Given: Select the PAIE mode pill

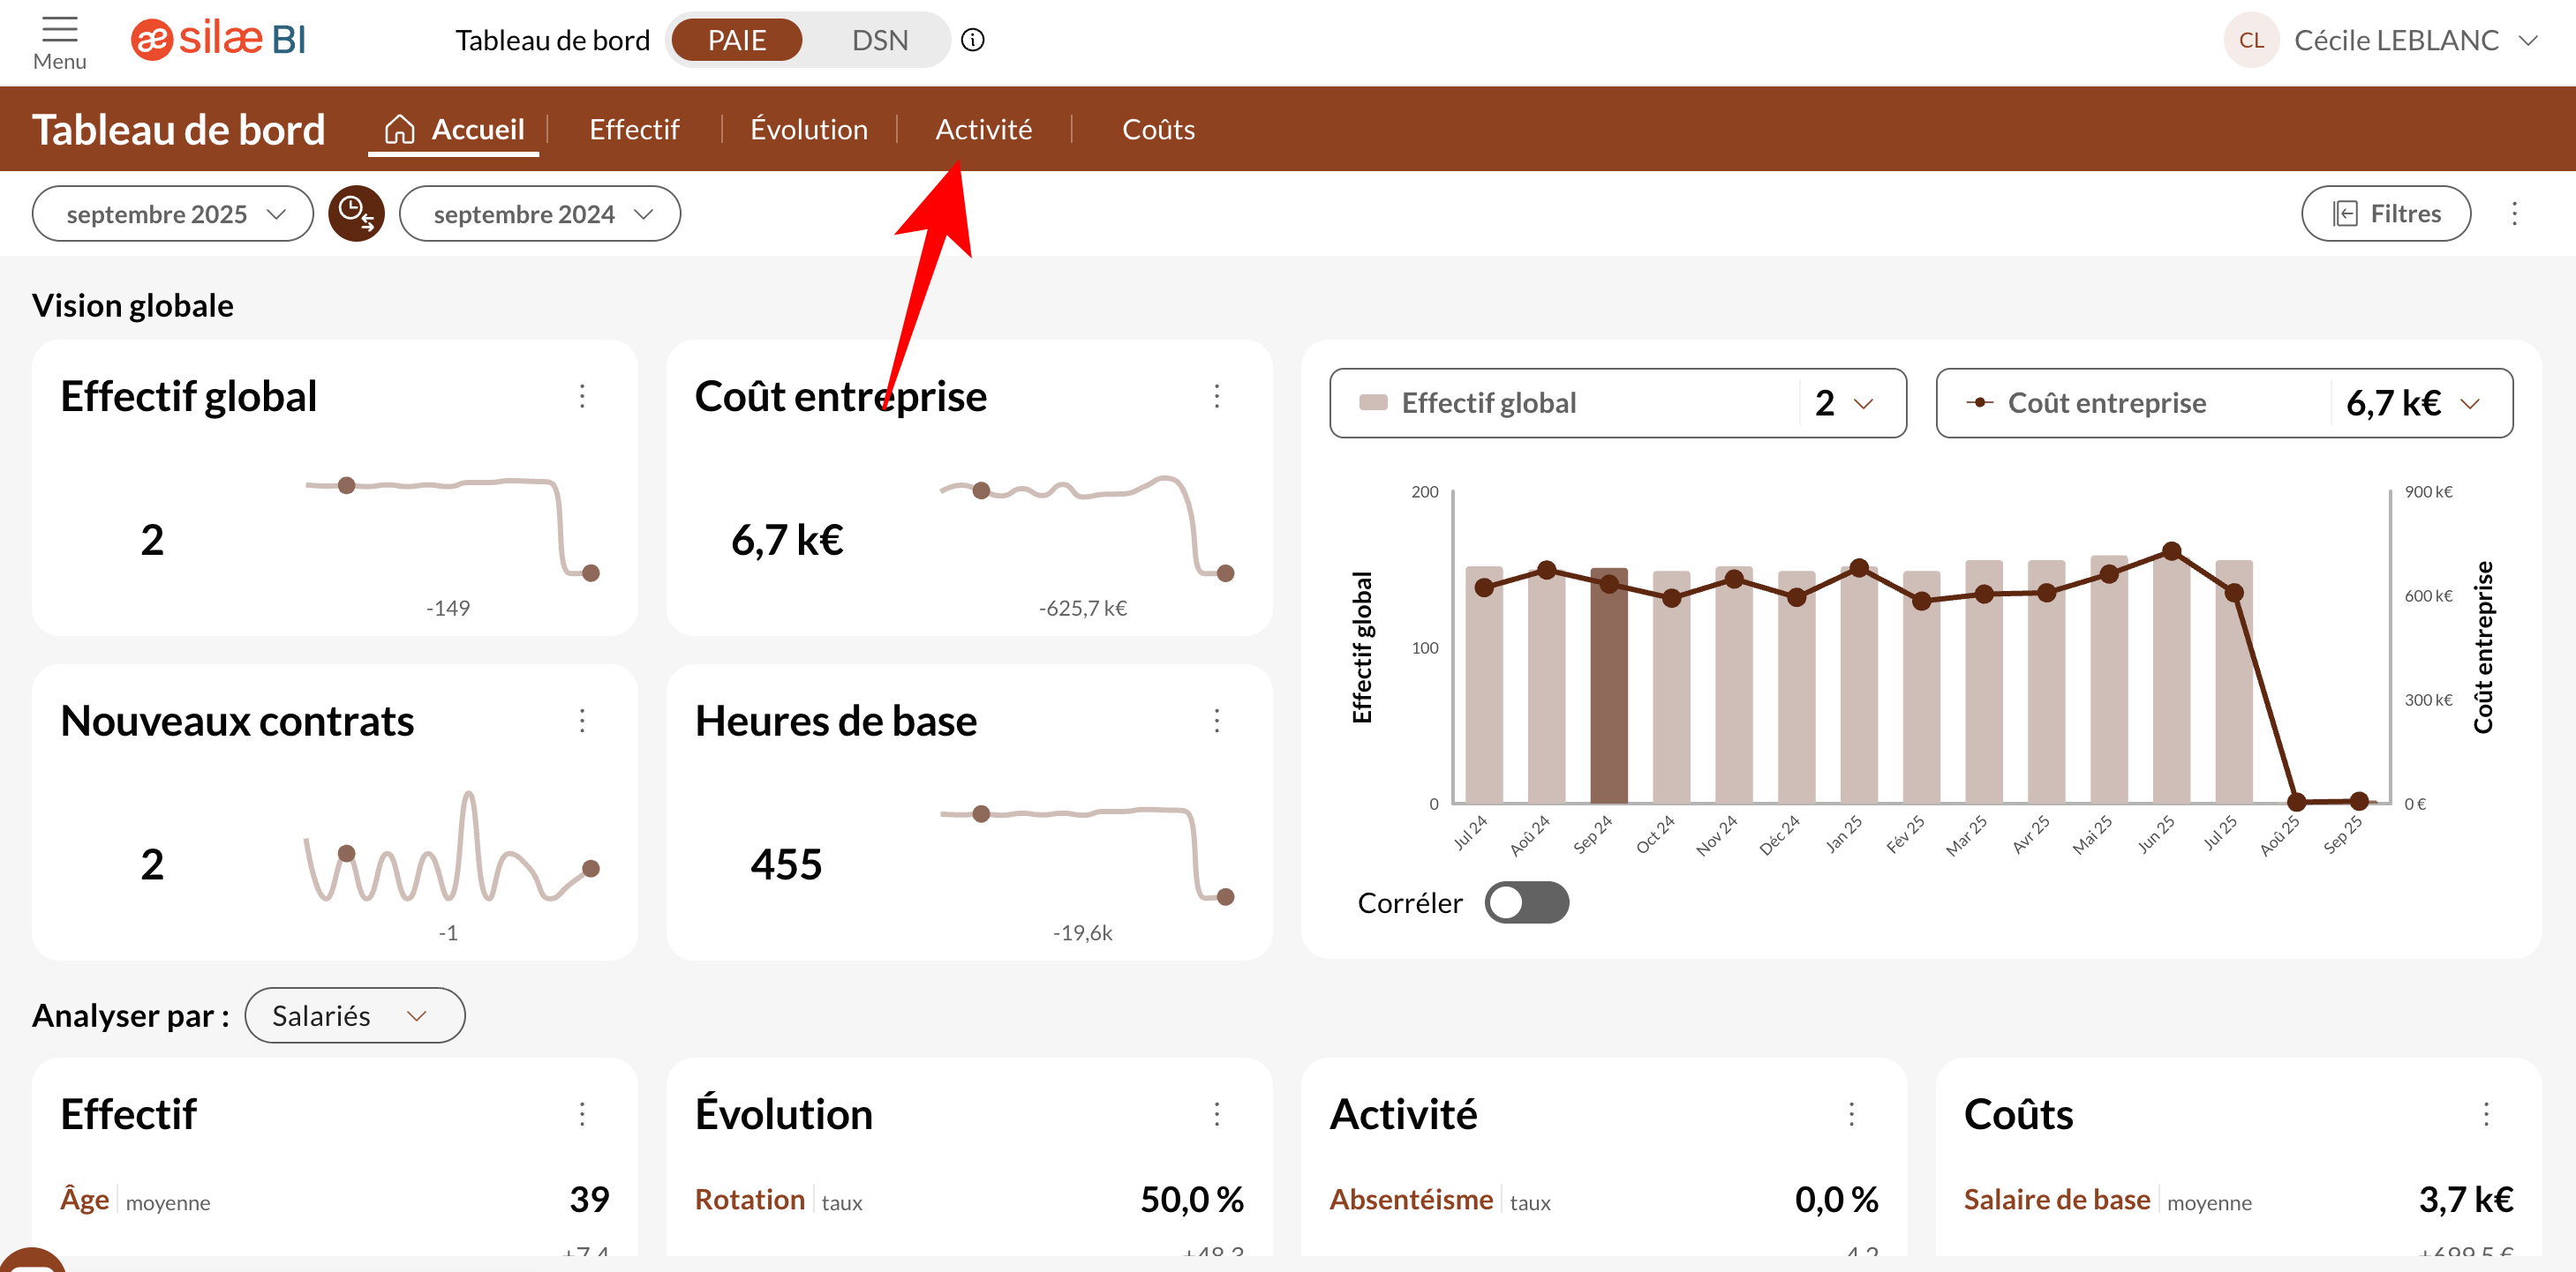Looking at the screenshot, I should pyautogui.click(x=736, y=40).
